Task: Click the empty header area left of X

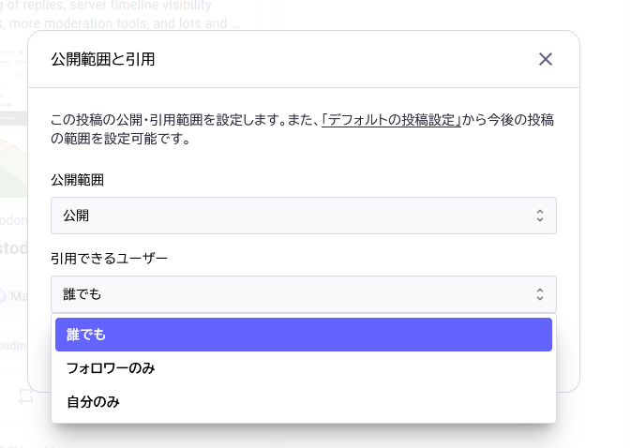Action: tap(375, 59)
